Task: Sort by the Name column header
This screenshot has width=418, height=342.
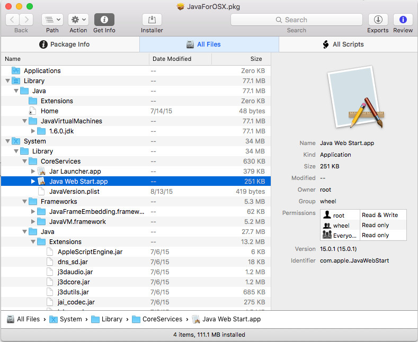Action: 75,59
